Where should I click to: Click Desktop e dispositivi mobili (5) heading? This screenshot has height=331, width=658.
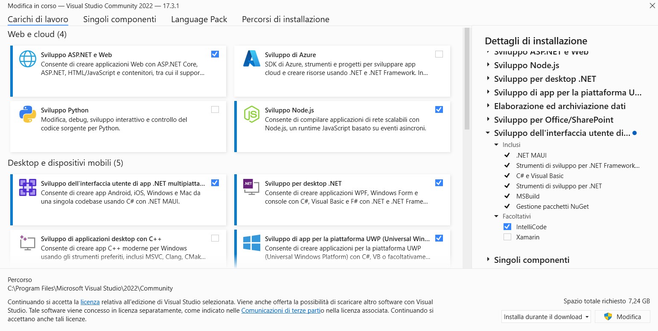coord(65,163)
